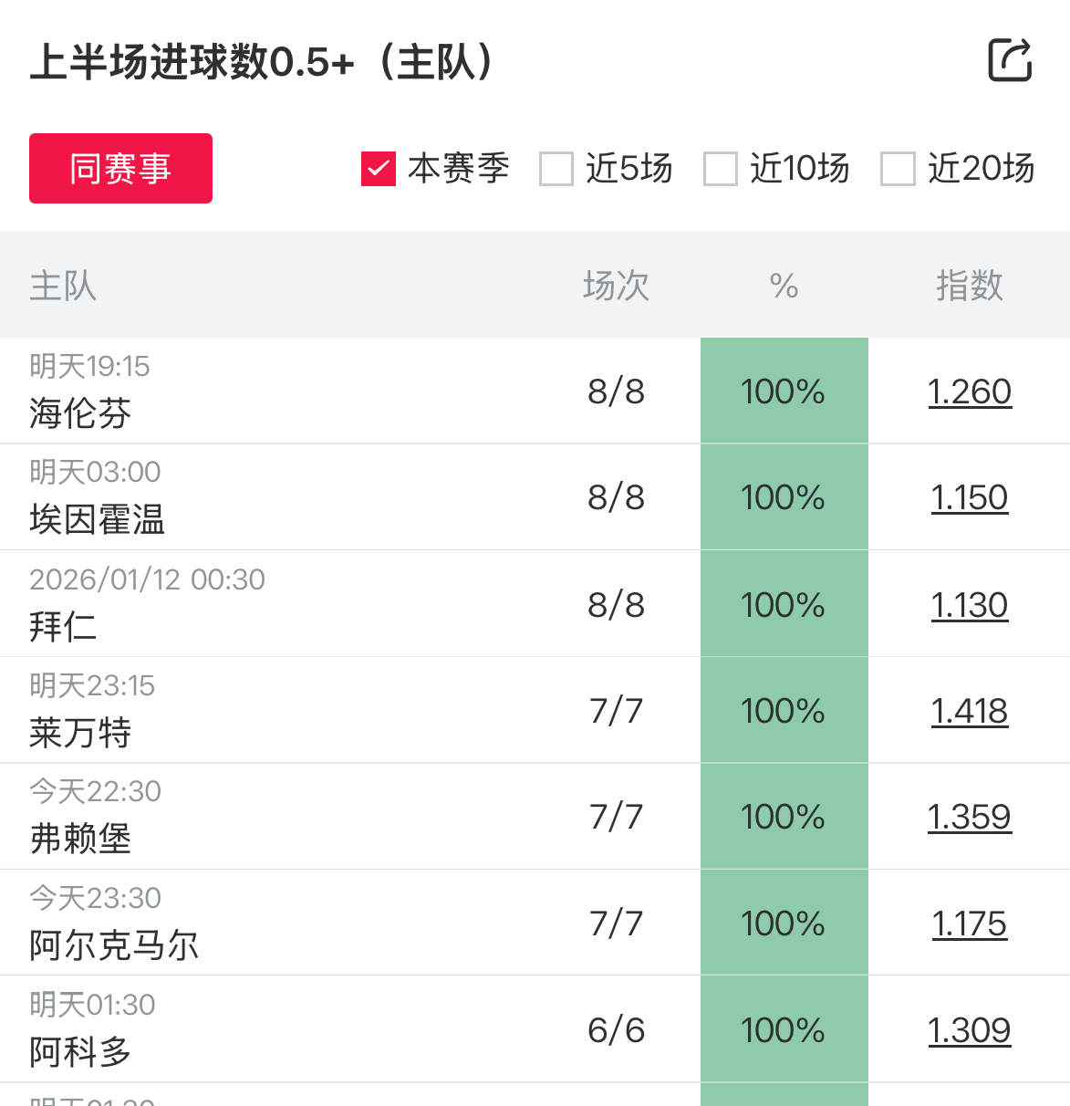1070x1106 pixels.
Task: Tap the share icon at top right
Action: [1010, 60]
